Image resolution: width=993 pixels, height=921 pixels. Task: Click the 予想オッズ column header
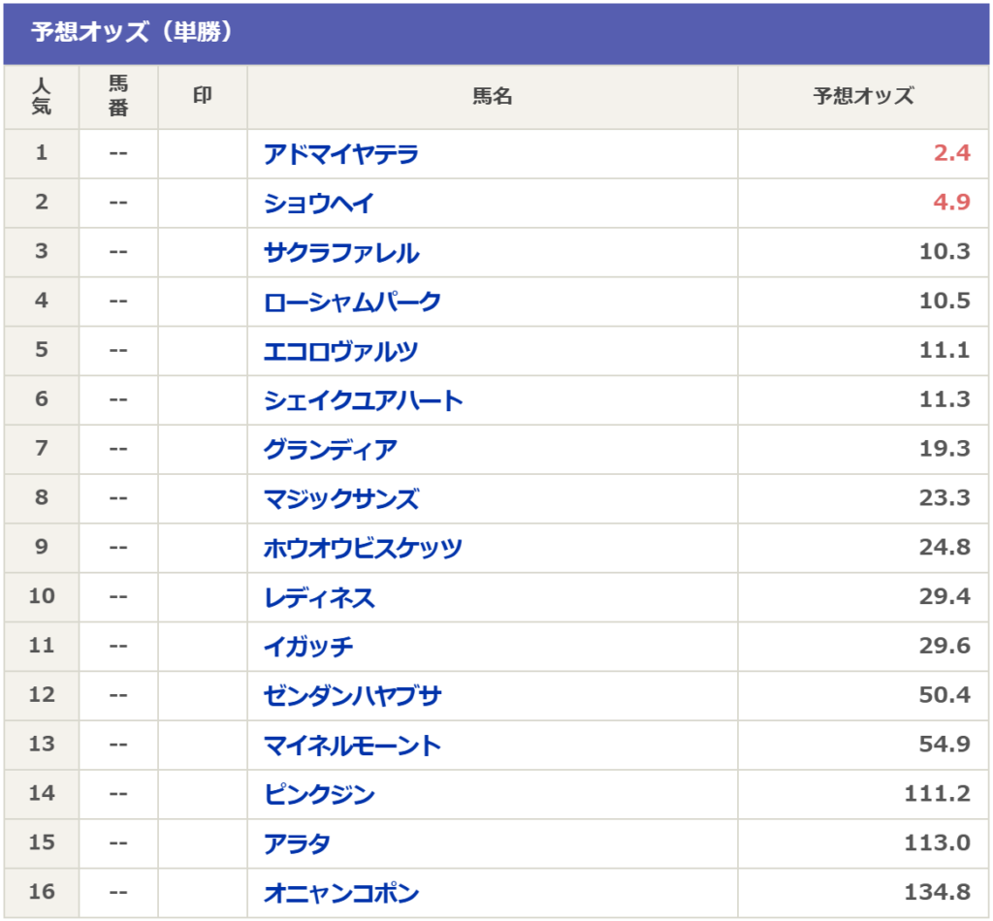tap(863, 97)
